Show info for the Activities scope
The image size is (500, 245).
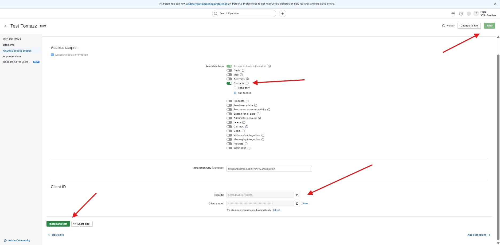click(x=247, y=79)
